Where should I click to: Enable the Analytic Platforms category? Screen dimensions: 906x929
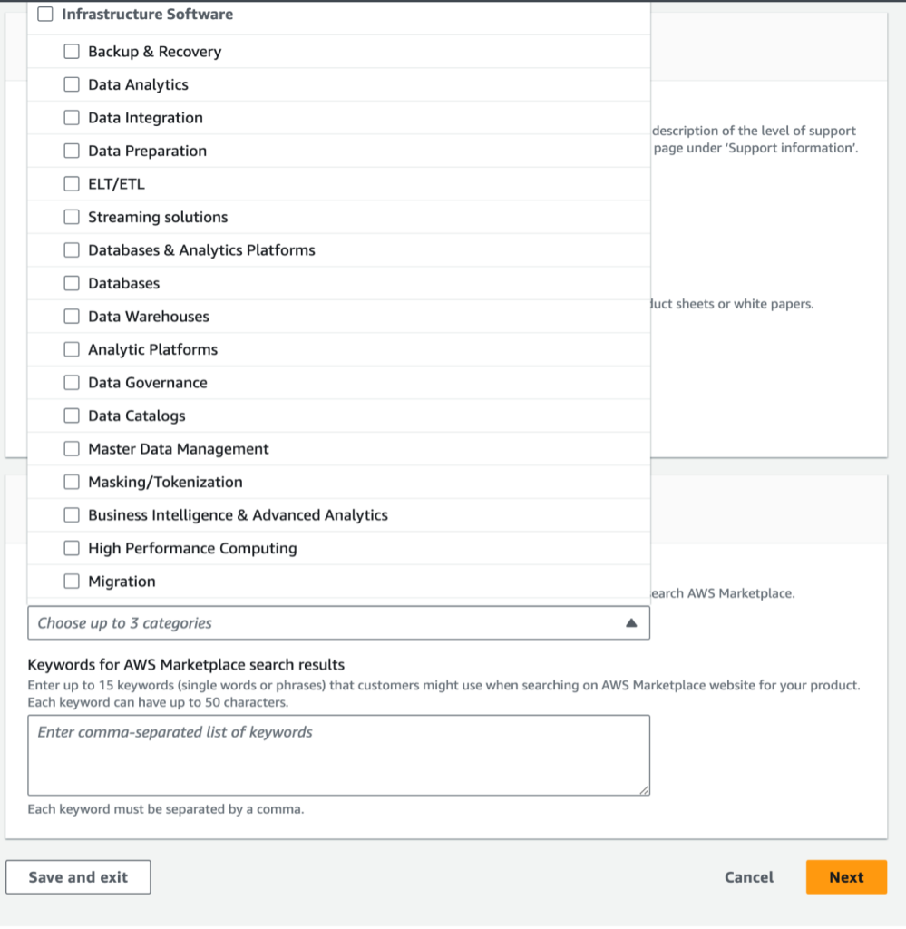(72, 348)
